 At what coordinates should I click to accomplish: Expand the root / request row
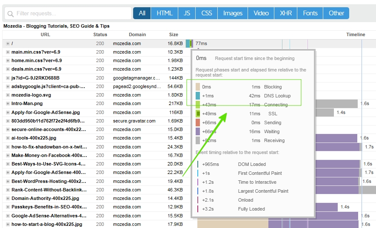click(8, 44)
